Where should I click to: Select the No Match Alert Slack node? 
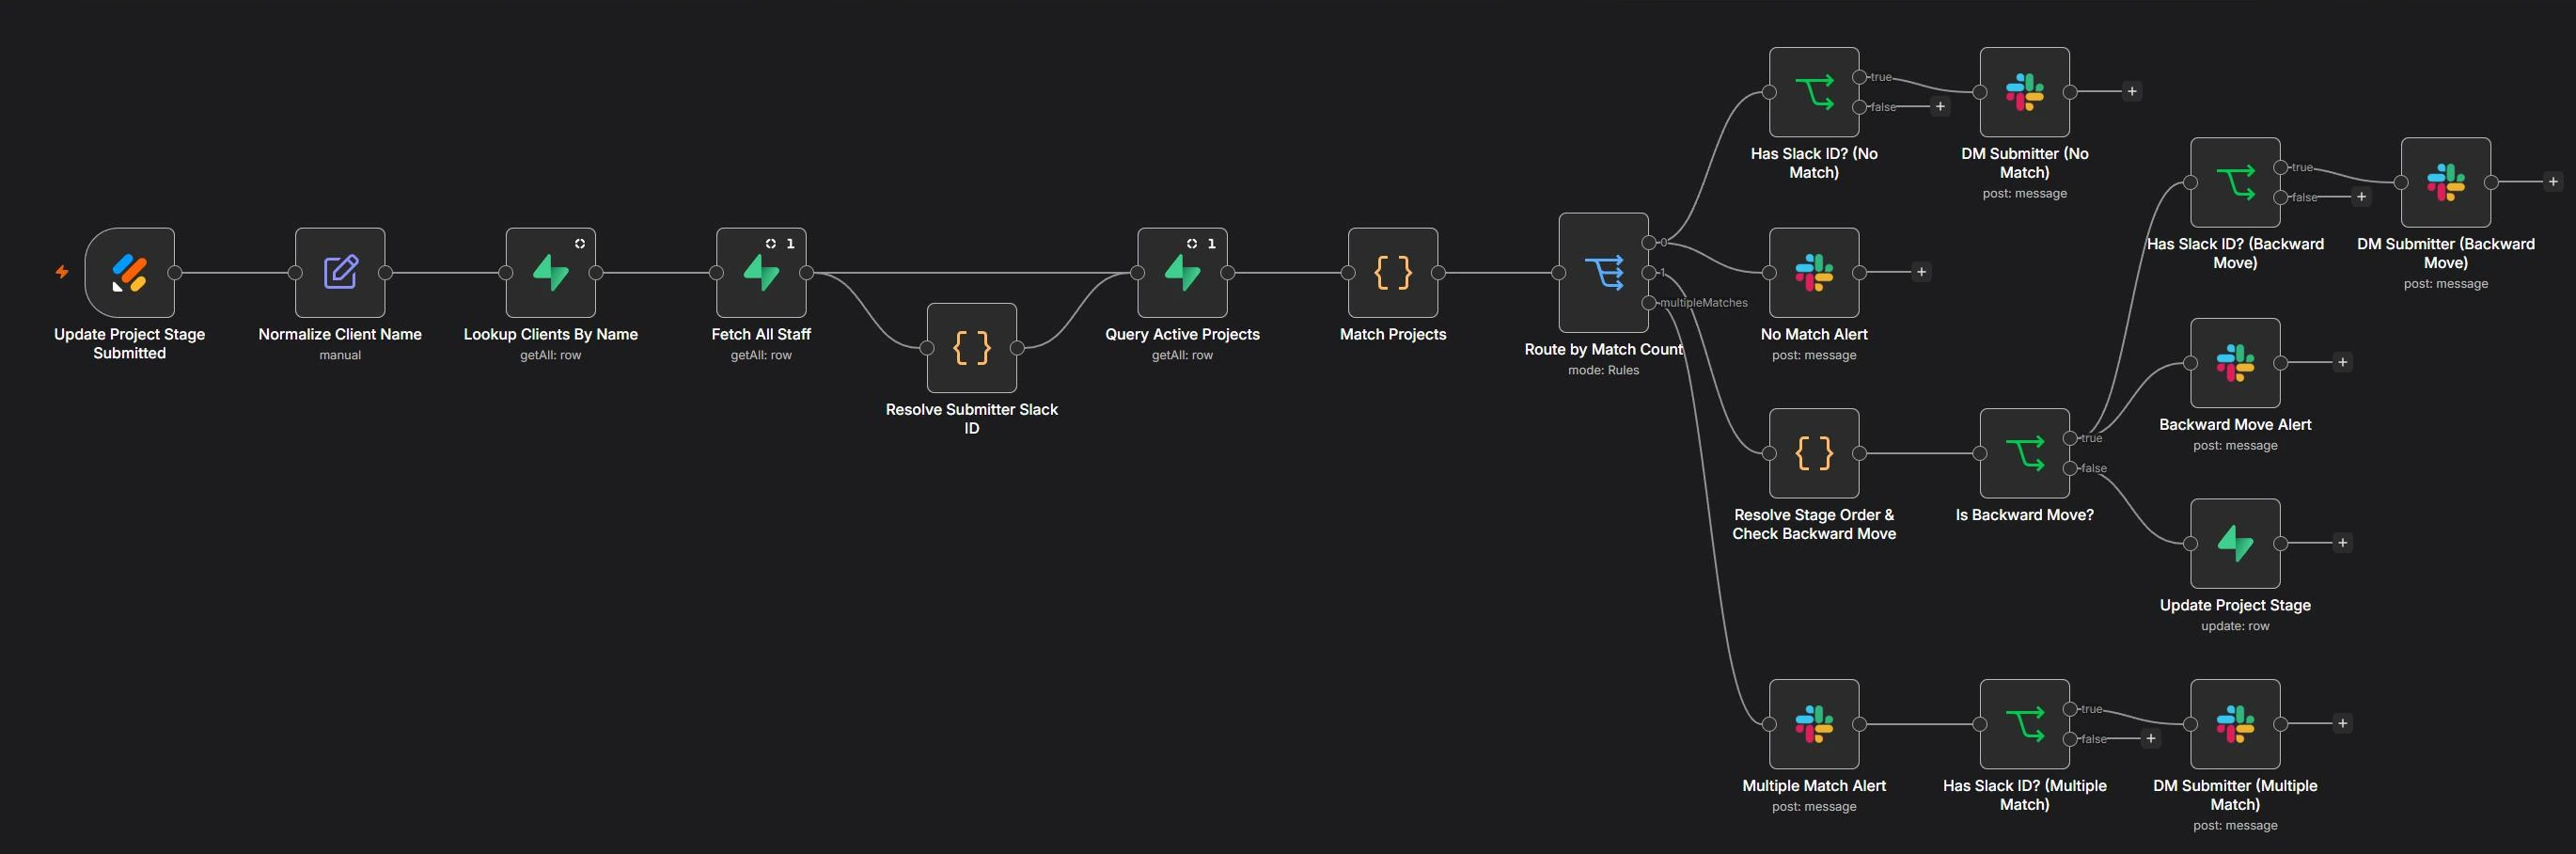point(1814,272)
